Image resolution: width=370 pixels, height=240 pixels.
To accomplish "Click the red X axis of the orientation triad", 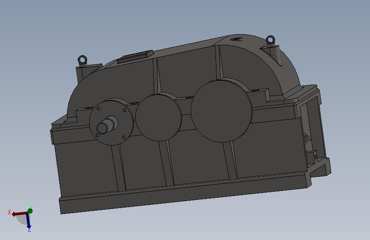I will click(x=19, y=214).
